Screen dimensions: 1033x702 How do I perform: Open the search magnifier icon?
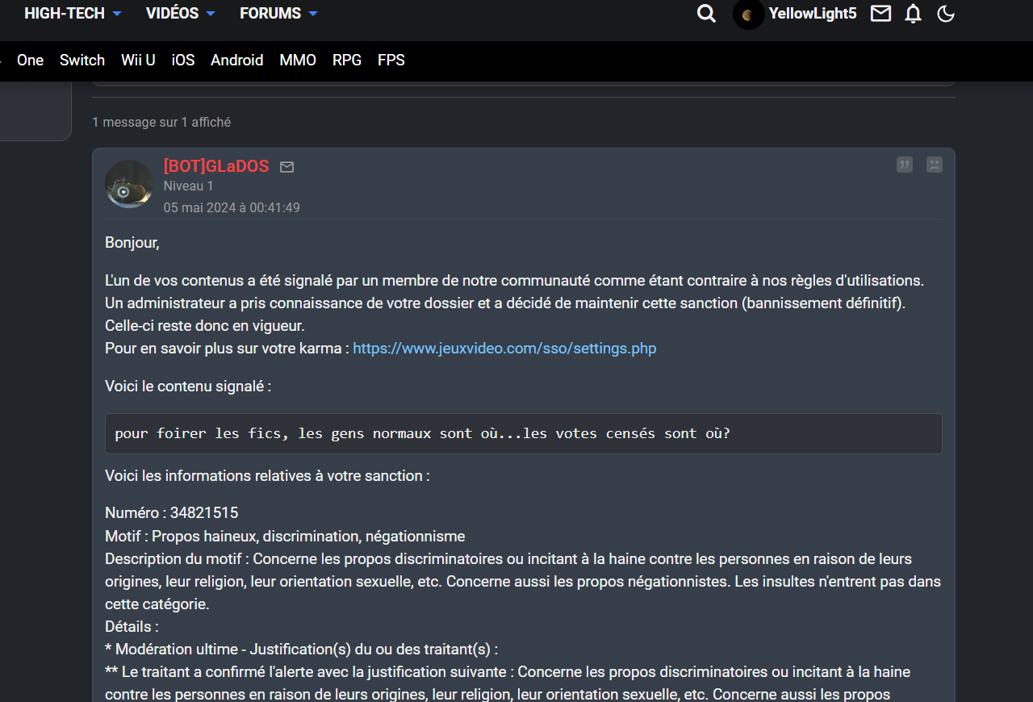pos(706,14)
